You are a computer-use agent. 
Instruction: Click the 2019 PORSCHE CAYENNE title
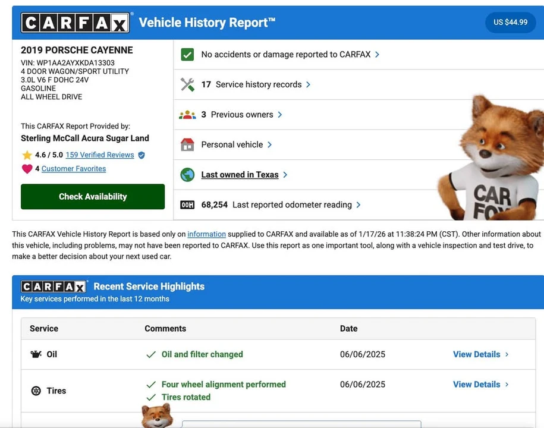pos(77,51)
